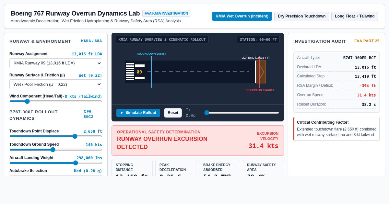
Task: Click the PEAK DECELERATION card
Action: [176, 168]
